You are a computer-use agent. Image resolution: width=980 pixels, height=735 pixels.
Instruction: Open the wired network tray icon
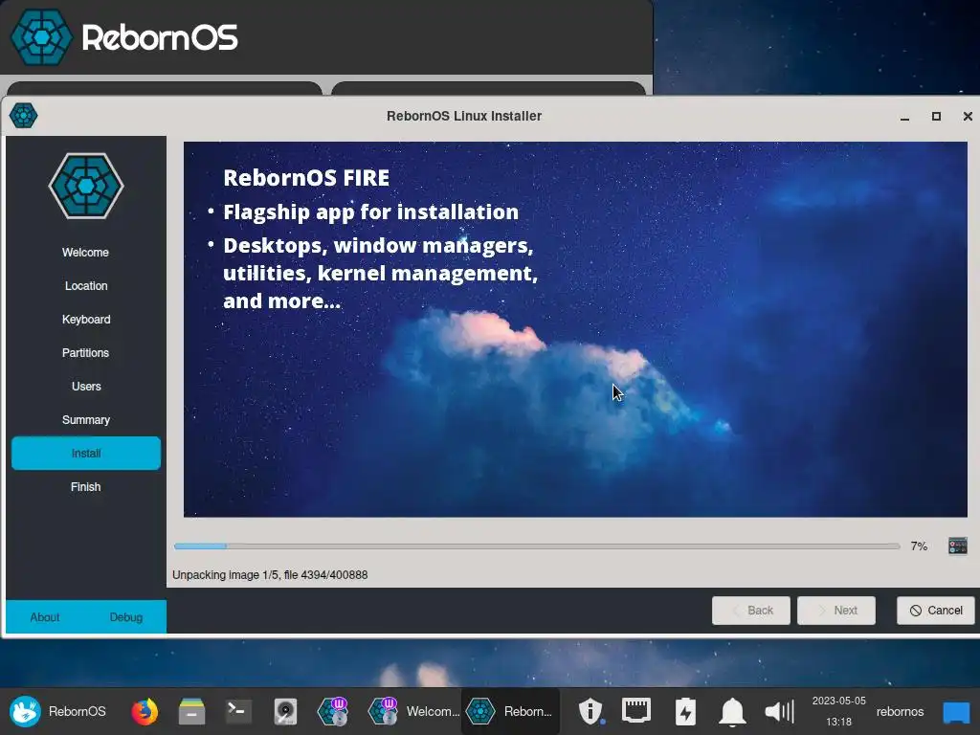(x=636, y=711)
